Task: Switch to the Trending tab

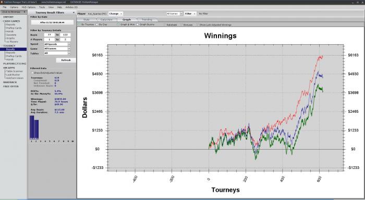Action: coord(147,20)
